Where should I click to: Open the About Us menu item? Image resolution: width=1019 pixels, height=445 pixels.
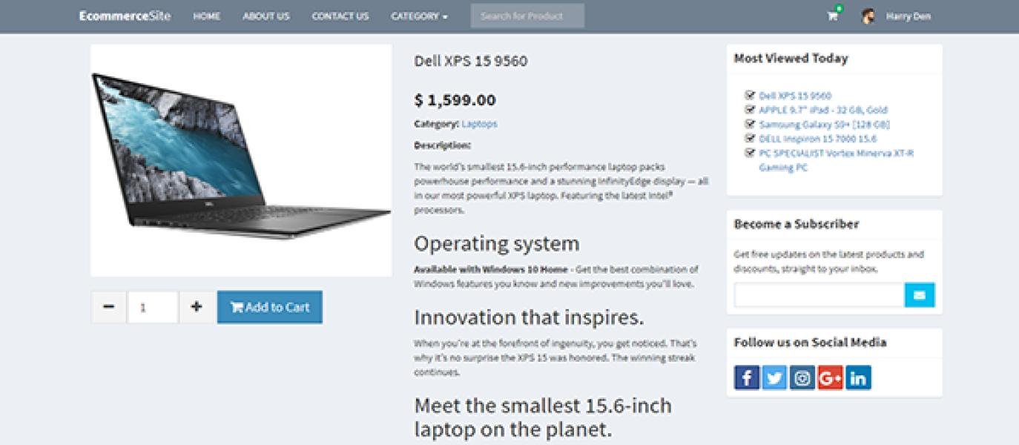(x=266, y=15)
